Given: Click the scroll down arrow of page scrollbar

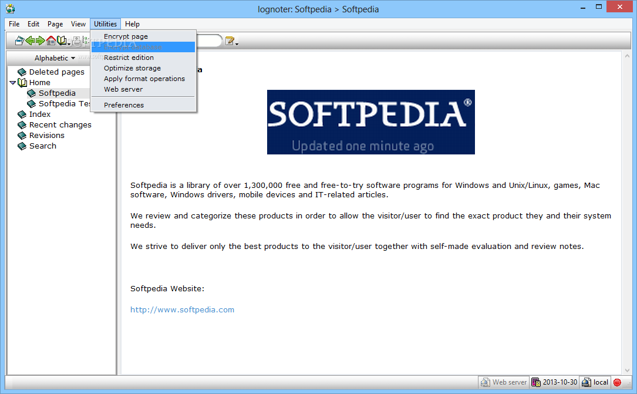Looking at the screenshot, I should pyautogui.click(x=627, y=370).
